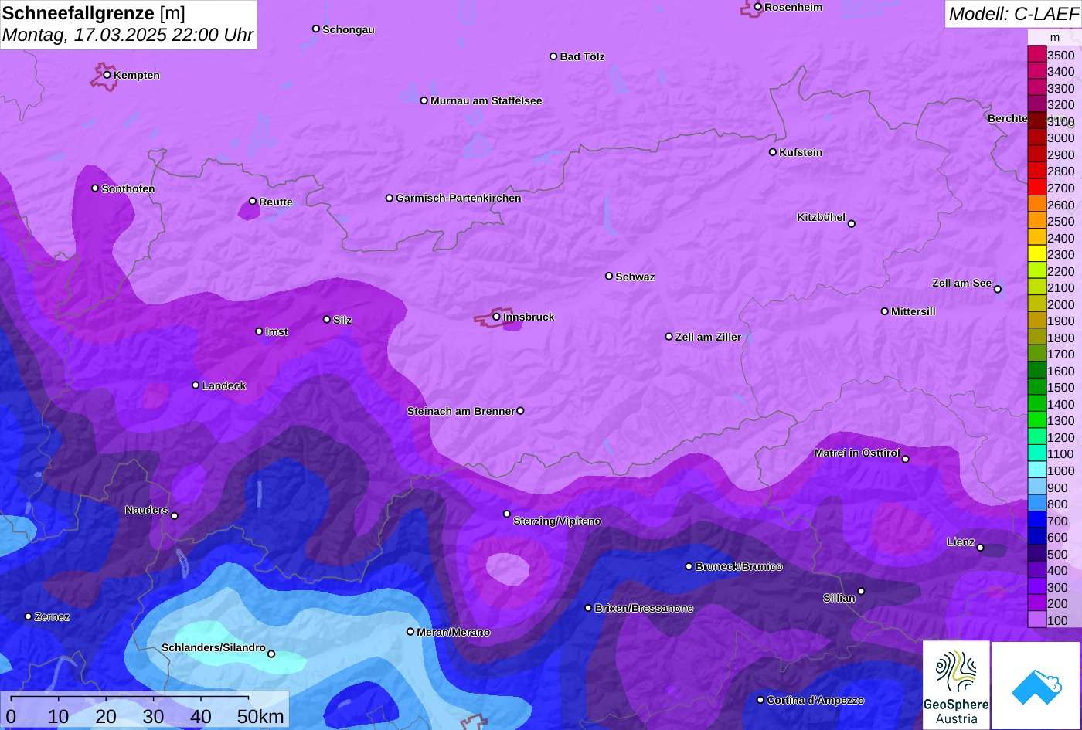Click the Brixen/Bressanone marker
Viewport: 1082px width, 730px height.
588,608
